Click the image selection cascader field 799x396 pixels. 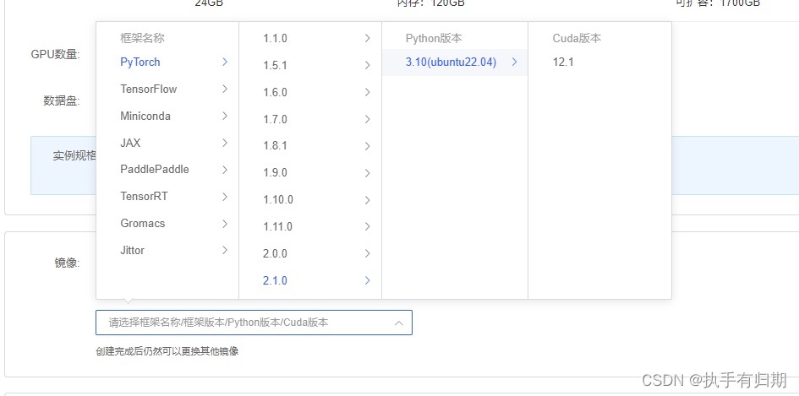click(254, 323)
